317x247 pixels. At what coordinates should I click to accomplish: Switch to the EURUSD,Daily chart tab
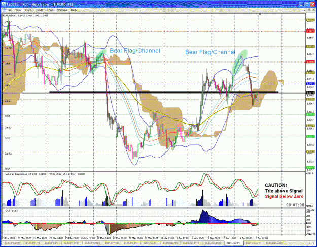(274, 243)
